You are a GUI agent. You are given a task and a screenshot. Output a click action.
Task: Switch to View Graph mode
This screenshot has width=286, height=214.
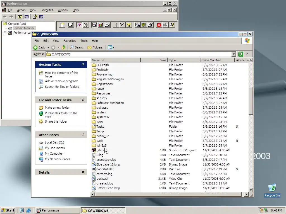coord(94,25)
